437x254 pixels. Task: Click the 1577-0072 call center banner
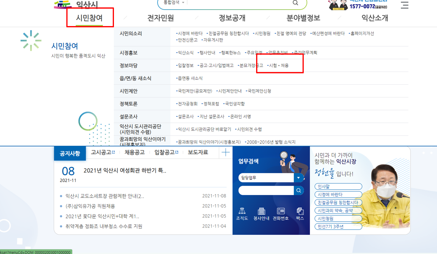[358, 5]
